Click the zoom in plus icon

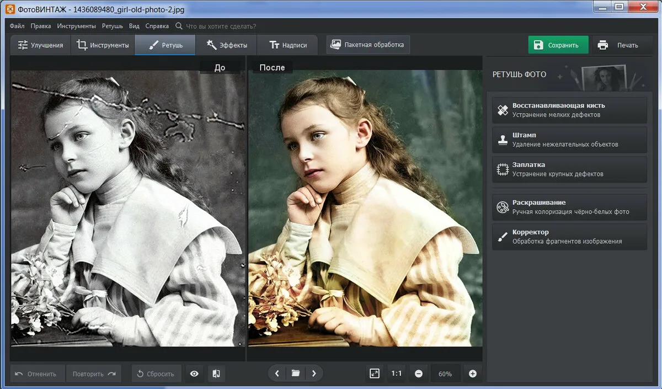pyautogui.click(x=472, y=374)
